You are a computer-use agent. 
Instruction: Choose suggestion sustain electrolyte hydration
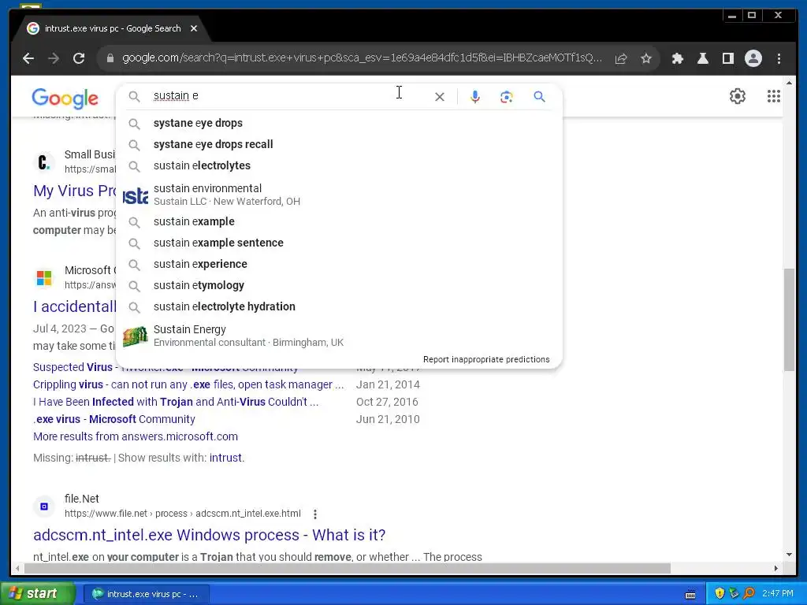tap(339, 306)
